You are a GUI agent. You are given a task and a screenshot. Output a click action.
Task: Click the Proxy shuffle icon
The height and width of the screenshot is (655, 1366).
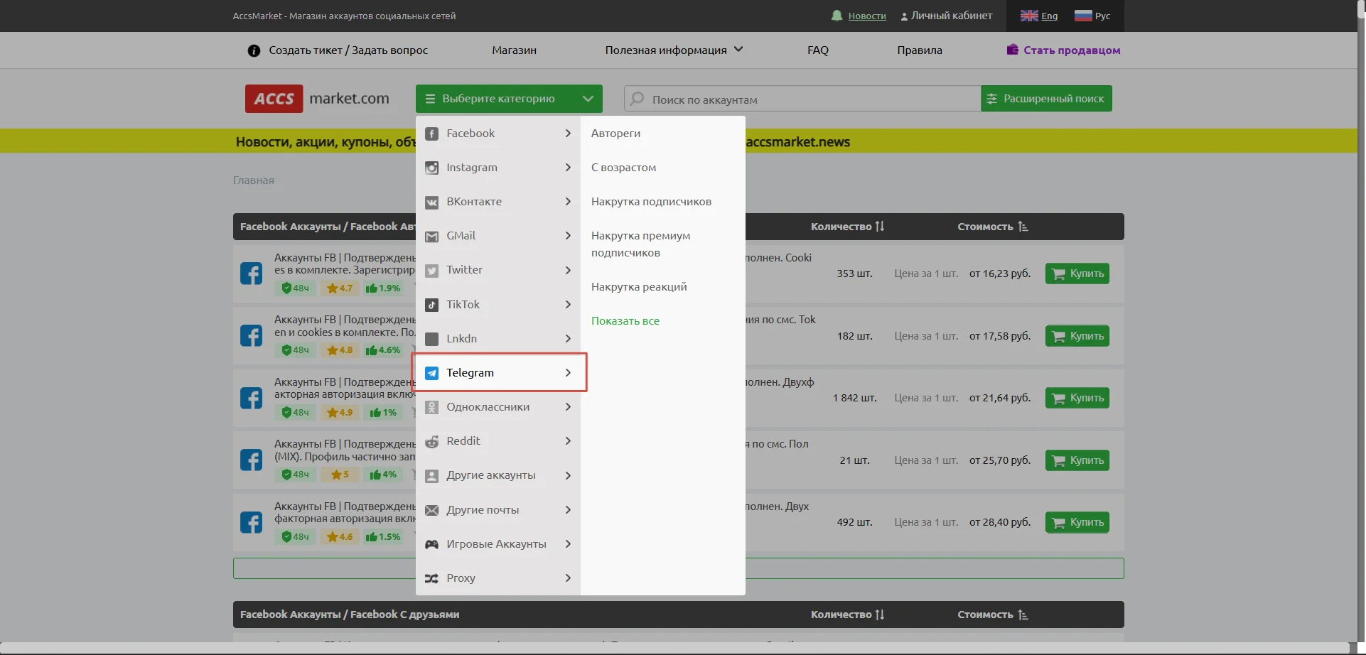pyautogui.click(x=431, y=578)
